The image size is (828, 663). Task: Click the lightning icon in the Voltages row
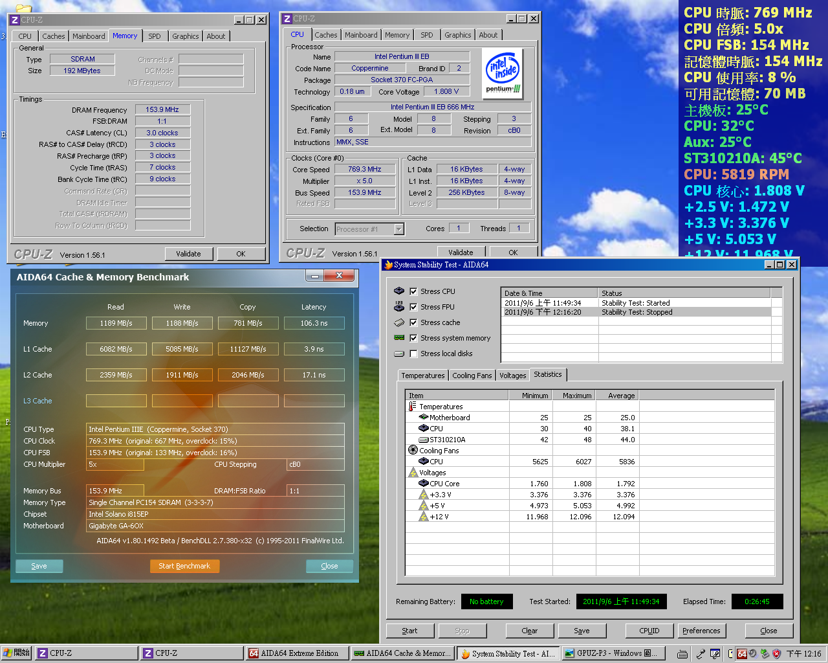click(413, 473)
